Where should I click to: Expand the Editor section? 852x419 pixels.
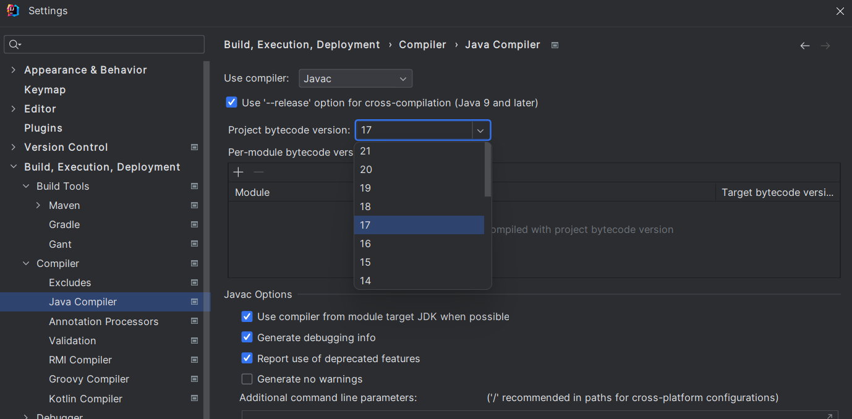point(14,109)
